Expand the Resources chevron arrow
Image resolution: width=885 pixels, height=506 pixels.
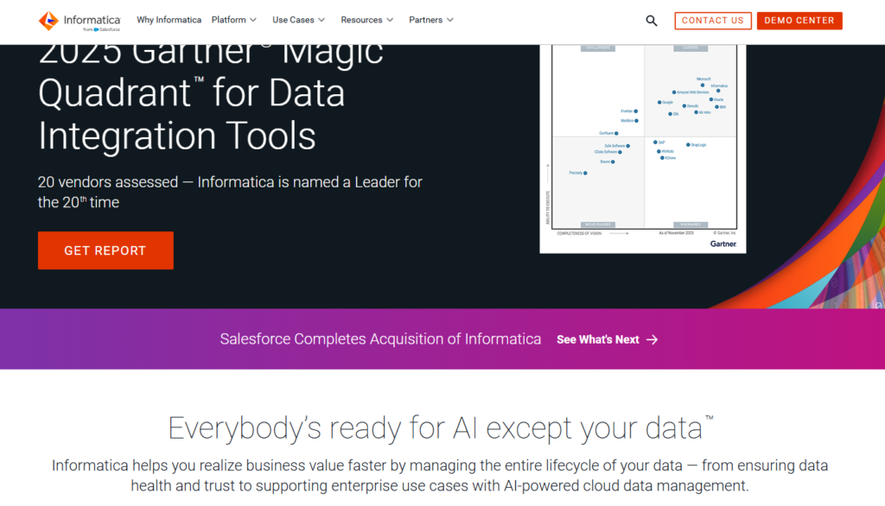tap(390, 20)
